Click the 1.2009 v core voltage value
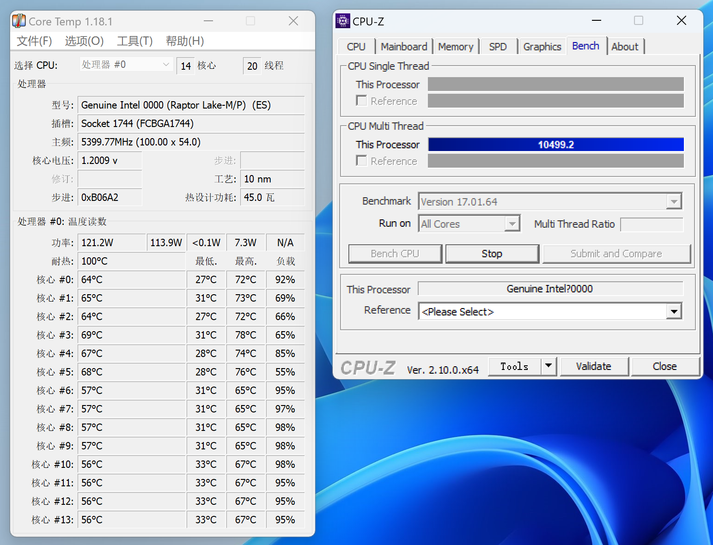The height and width of the screenshot is (545, 713). pos(110,161)
